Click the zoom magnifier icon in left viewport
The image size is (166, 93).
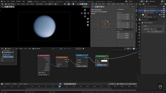tap(88, 19)
